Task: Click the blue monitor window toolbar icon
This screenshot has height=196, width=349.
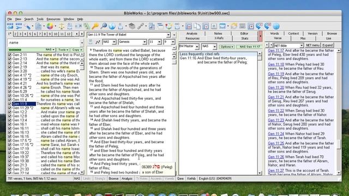Action: pos(222,26)
